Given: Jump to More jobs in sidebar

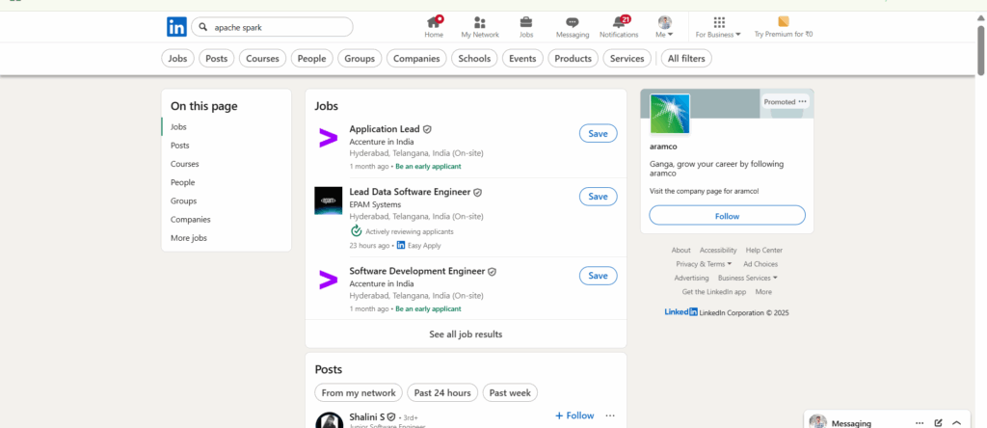Looking at the screenshot, I should pyautogui.click(x=189, y=238).
